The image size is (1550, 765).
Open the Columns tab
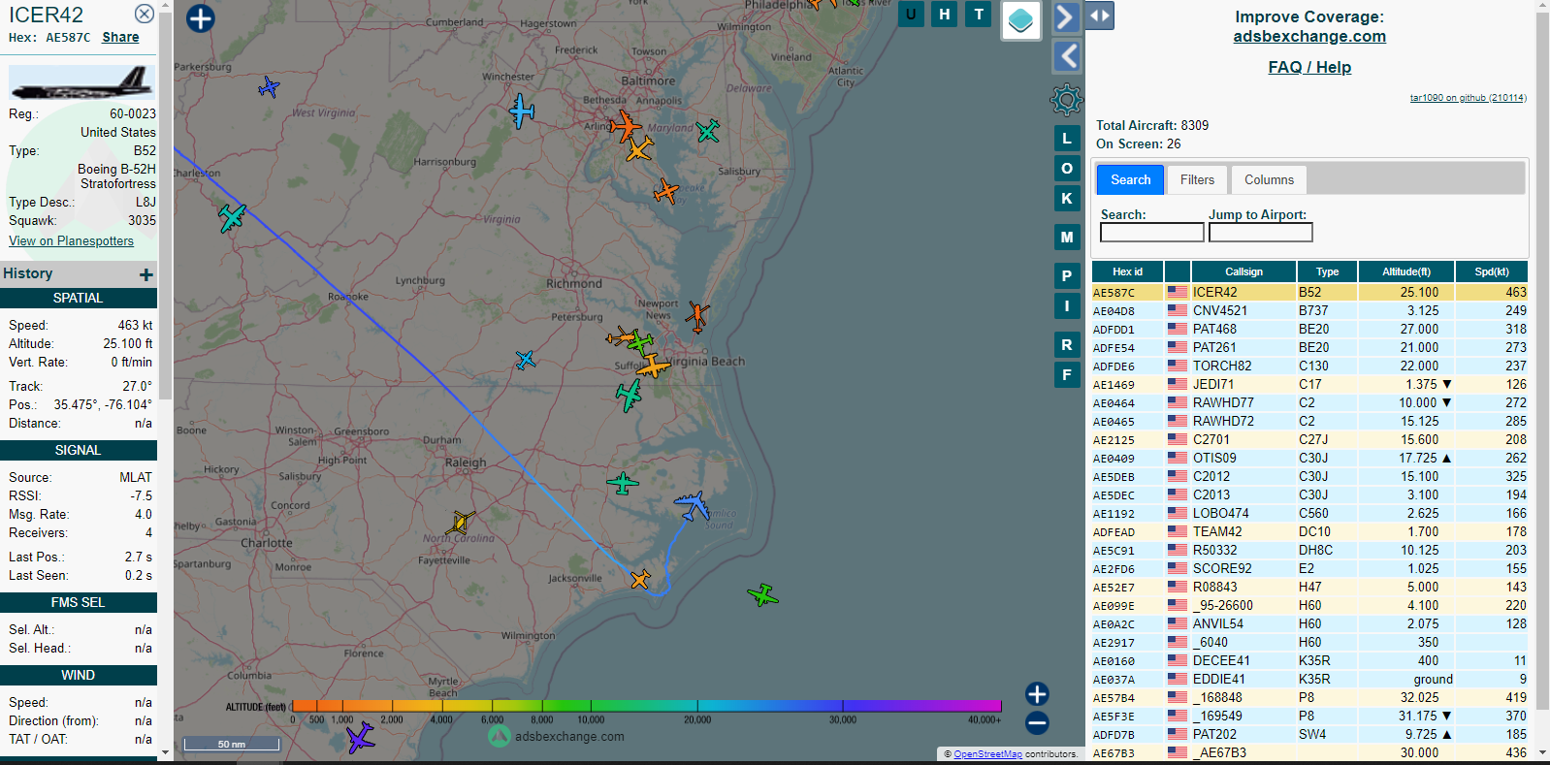1269,179
